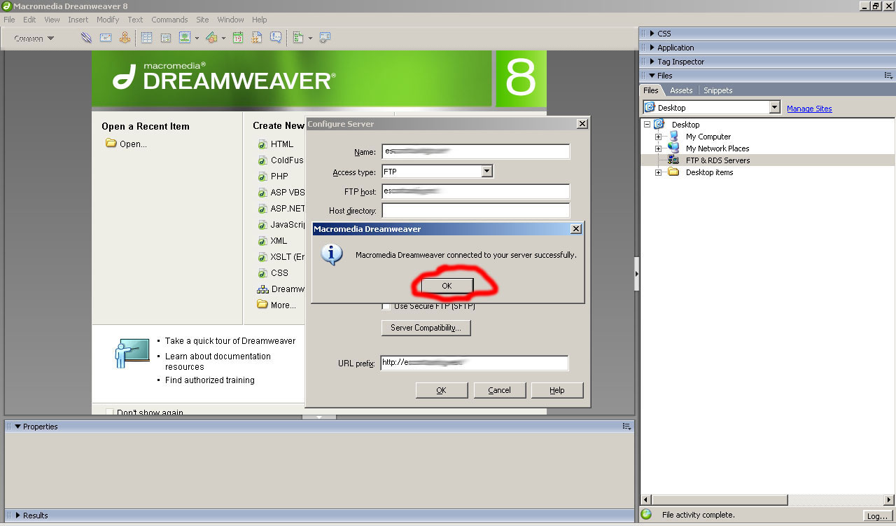Click the Log... button in status bar
Viewport: 896px width, 526px height.
coord(876,515)
